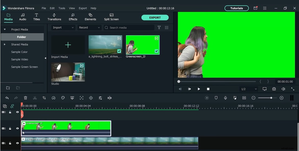The image size is (299, 151).
Task: Toggle visibility eye of track 2
Action: click(x=18, y=129)
